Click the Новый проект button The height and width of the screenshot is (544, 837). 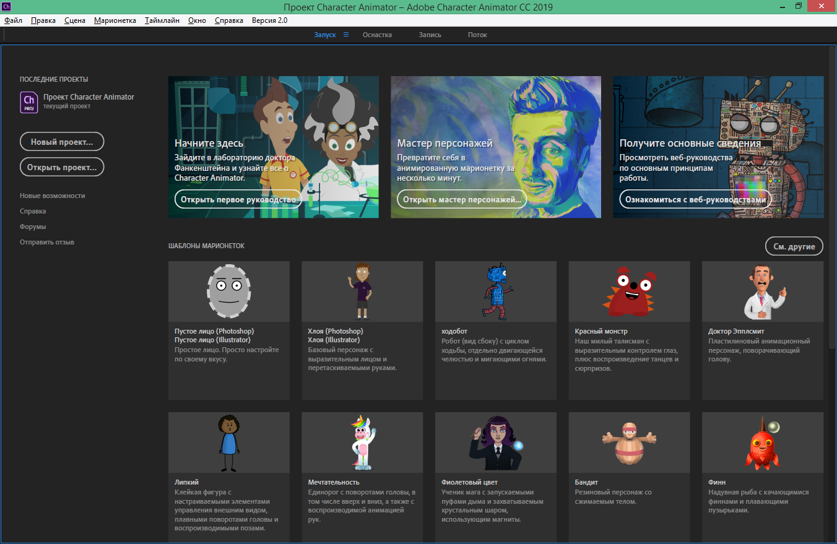pyautogui.click(x=62, y=142)
